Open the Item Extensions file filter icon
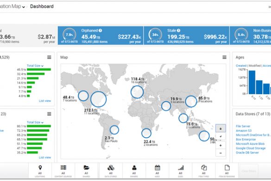Image resolution: width=271 pixels, height=181 pixels. (x=227, y=168)
